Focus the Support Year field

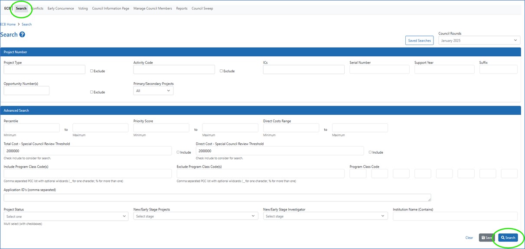coord(444,69)
